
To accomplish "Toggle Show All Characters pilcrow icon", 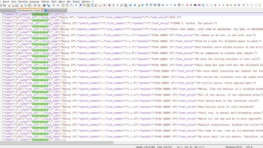I will pos(76,5).
